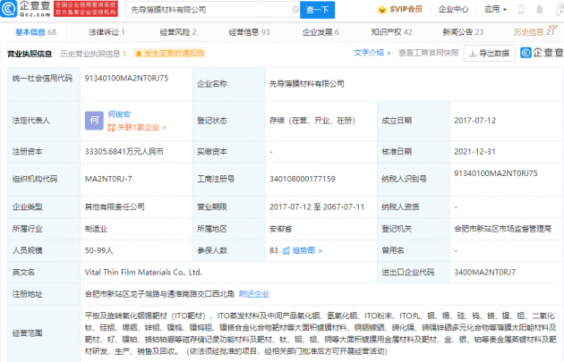Select 合肥市新站区市场监督管理局 authority cell
The width and height of the screenshot is (564, 362).
pos(502,229)
